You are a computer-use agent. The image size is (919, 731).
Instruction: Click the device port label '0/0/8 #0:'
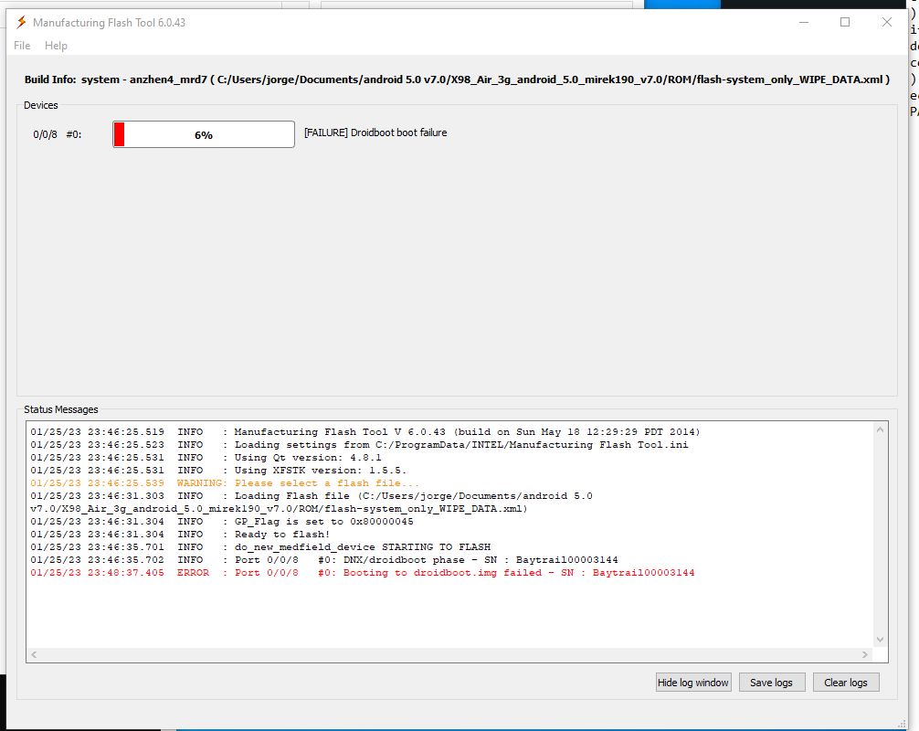click(x=58, y=134)
